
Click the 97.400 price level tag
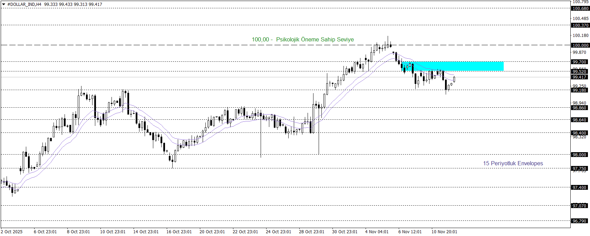tap(579, 187)
